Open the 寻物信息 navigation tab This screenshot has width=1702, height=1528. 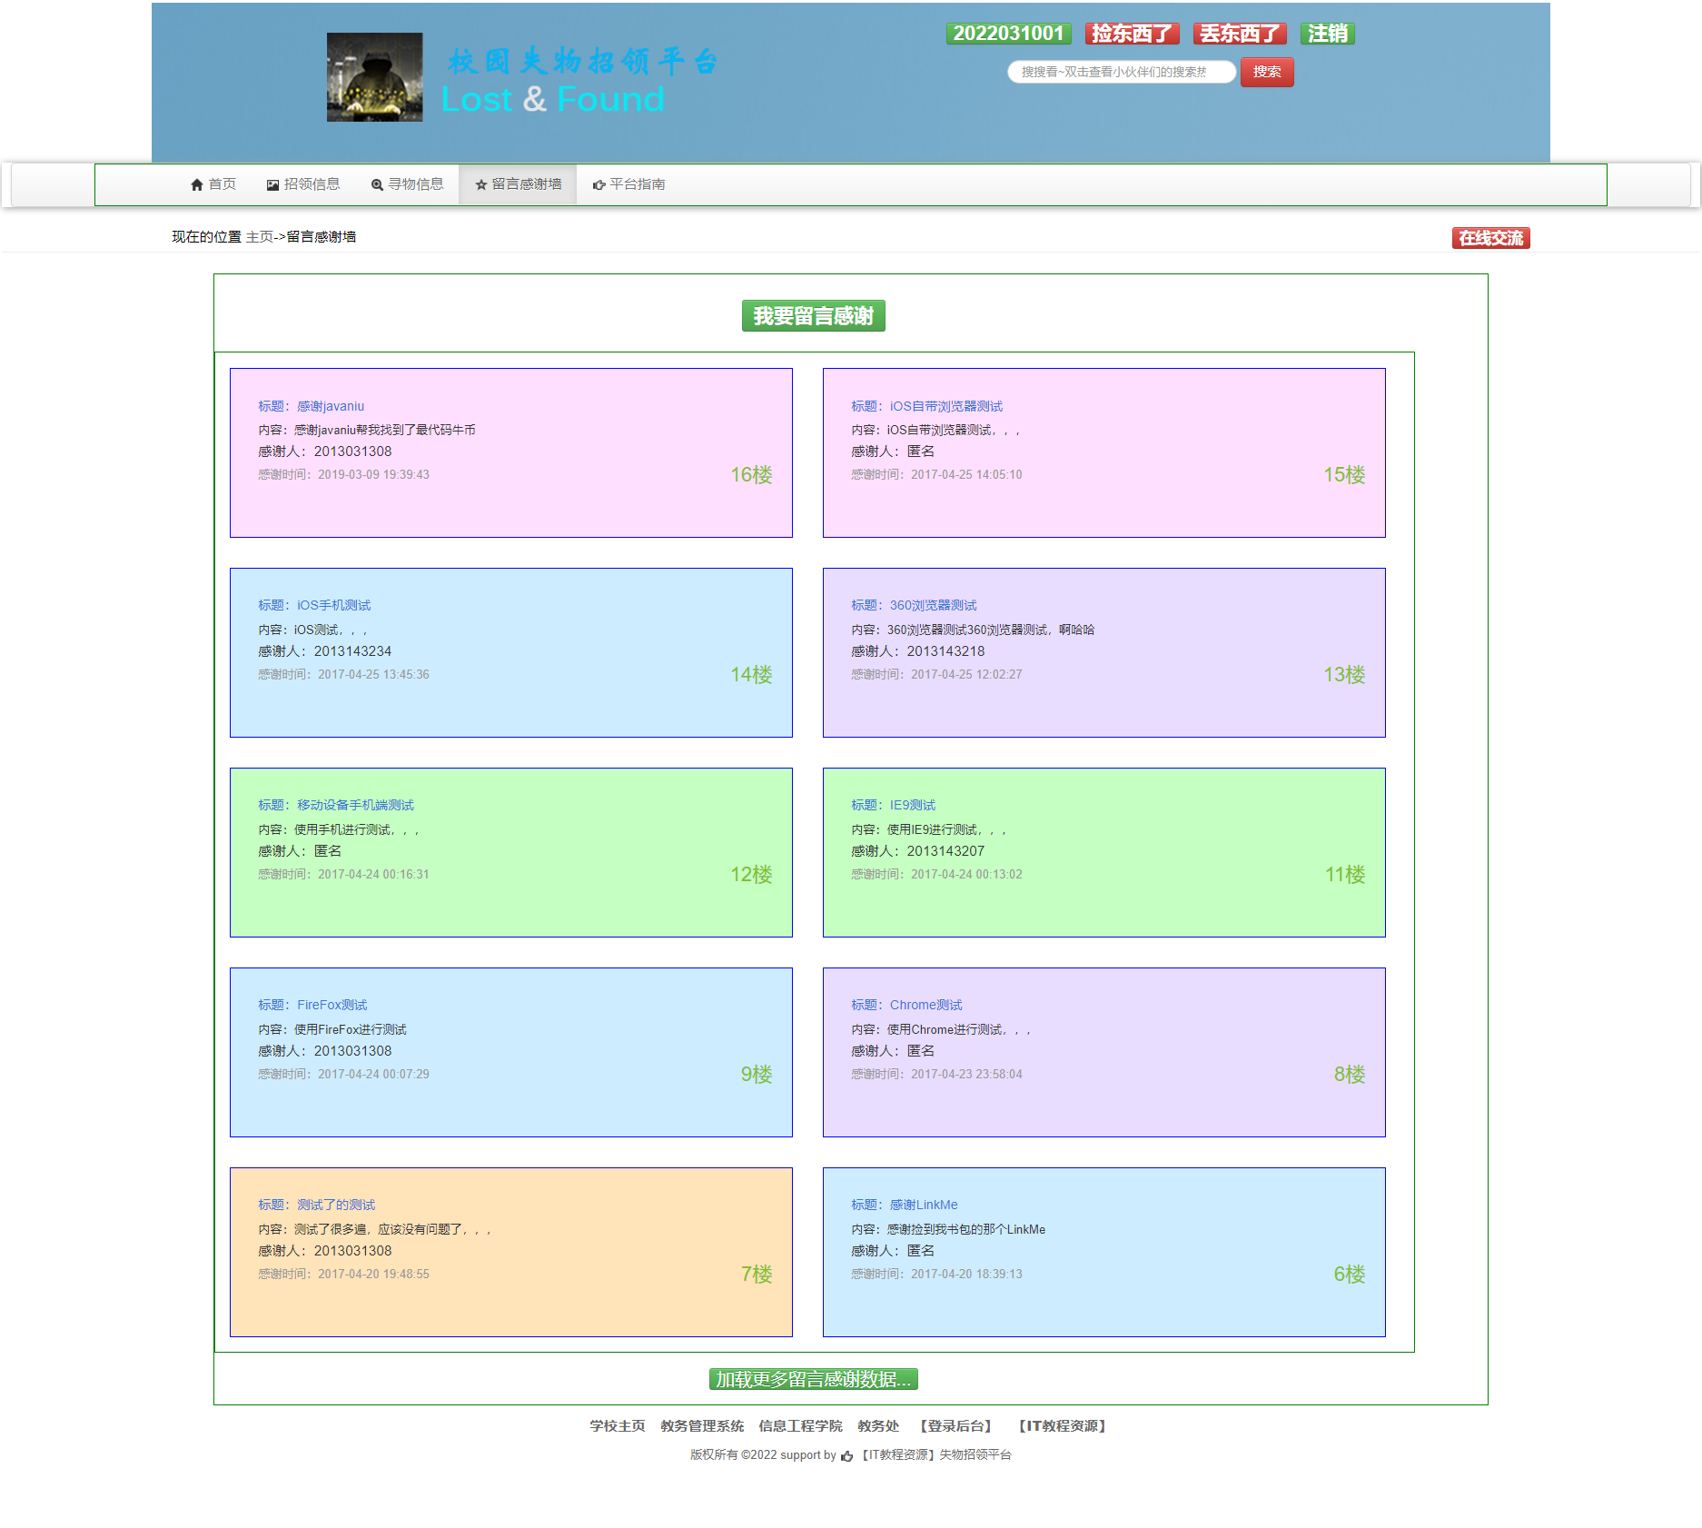point(407,184)
